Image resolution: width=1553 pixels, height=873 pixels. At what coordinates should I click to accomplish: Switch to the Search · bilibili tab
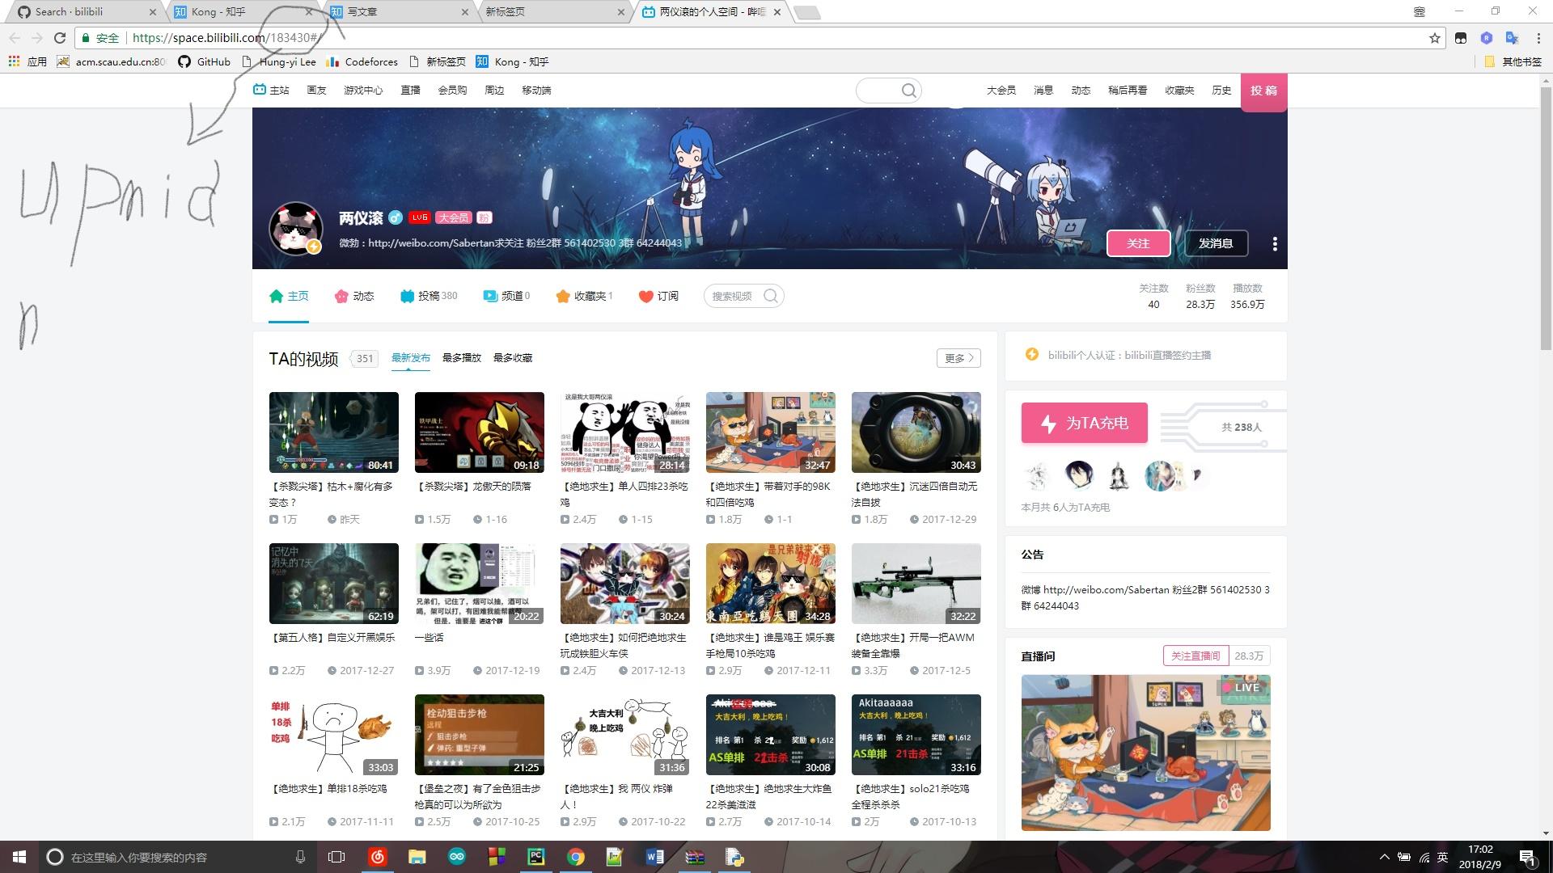(83, 12)
